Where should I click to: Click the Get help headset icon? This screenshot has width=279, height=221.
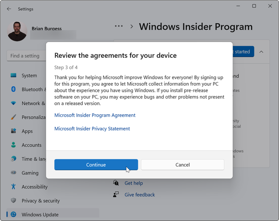click(116, 183)
